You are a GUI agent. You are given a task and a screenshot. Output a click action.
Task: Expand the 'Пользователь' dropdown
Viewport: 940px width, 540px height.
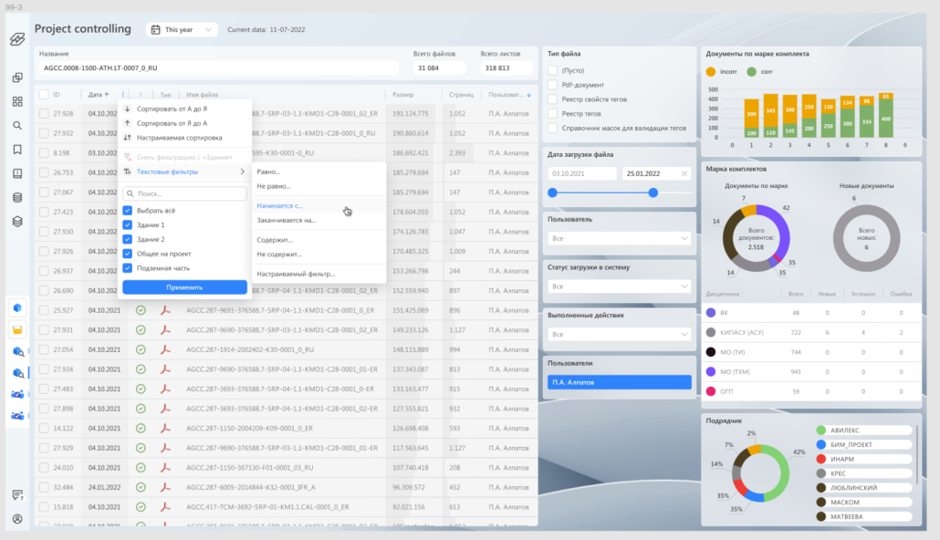(620, 238)
